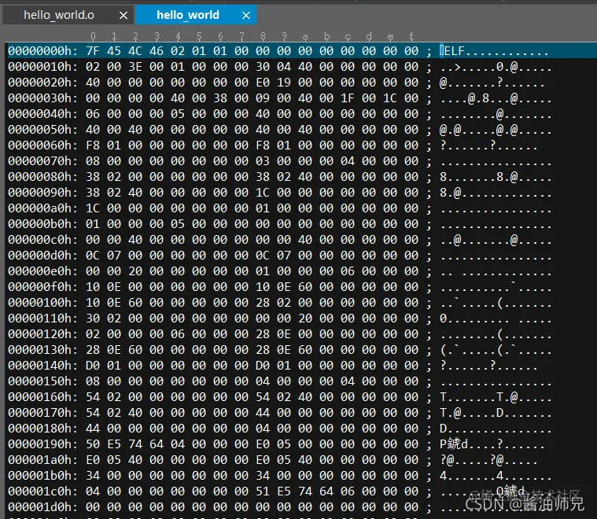Select first F8 byte in row 00000060h
Screen dimensions: 597x519
point(93,145)
